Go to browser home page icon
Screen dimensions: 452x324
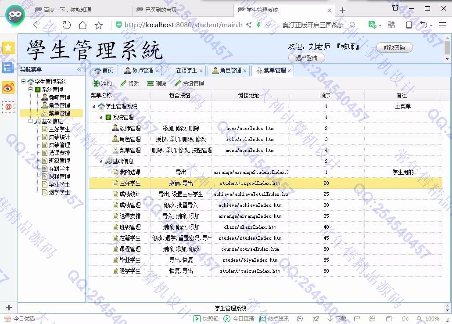coord(83,25)
